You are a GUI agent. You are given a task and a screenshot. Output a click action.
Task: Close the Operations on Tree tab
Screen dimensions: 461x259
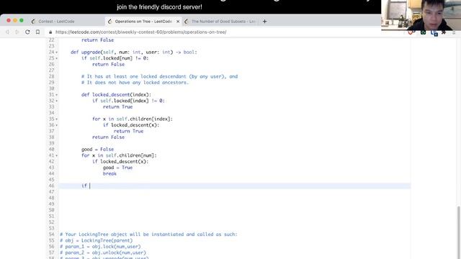[178, 22]
